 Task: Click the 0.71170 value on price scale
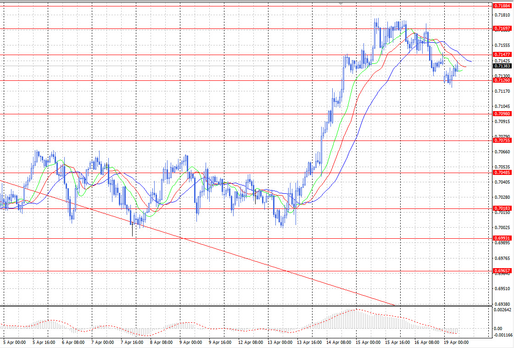point(502,91)
